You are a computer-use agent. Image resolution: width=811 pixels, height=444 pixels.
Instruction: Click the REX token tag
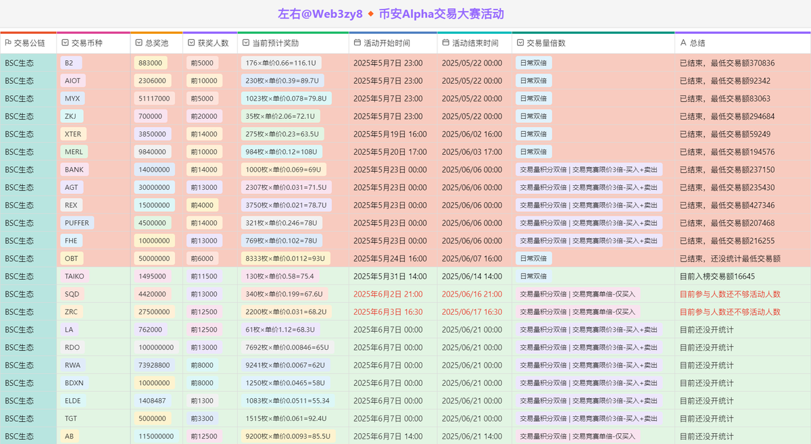[71, 205]
